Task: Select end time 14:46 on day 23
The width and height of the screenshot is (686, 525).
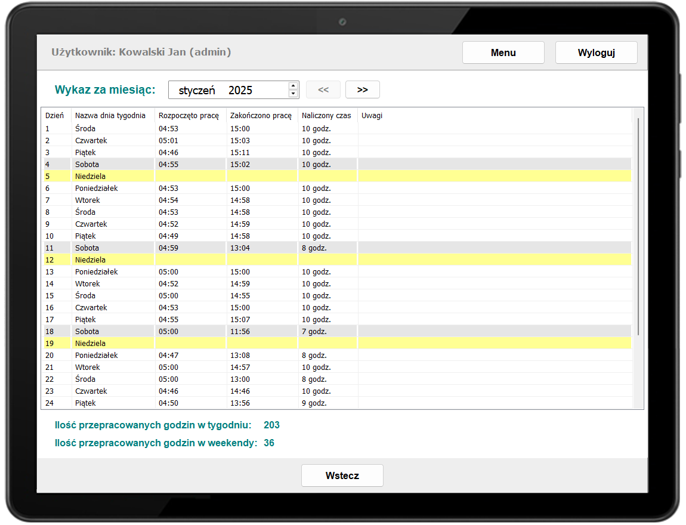Action: tap(240, 391)
